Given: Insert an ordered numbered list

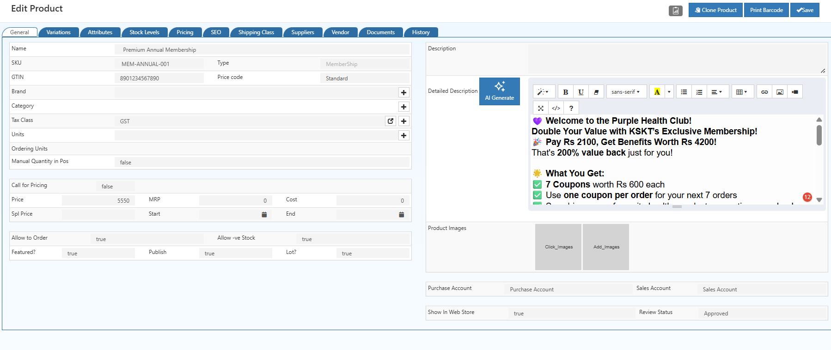Looking at the screenshot, I should (699, 92).
